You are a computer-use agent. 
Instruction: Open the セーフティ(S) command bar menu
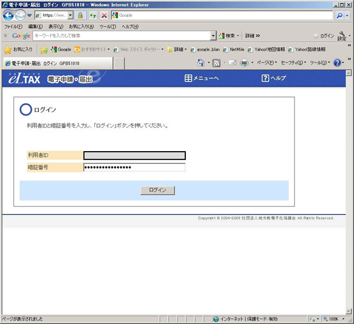click(293, 63)
